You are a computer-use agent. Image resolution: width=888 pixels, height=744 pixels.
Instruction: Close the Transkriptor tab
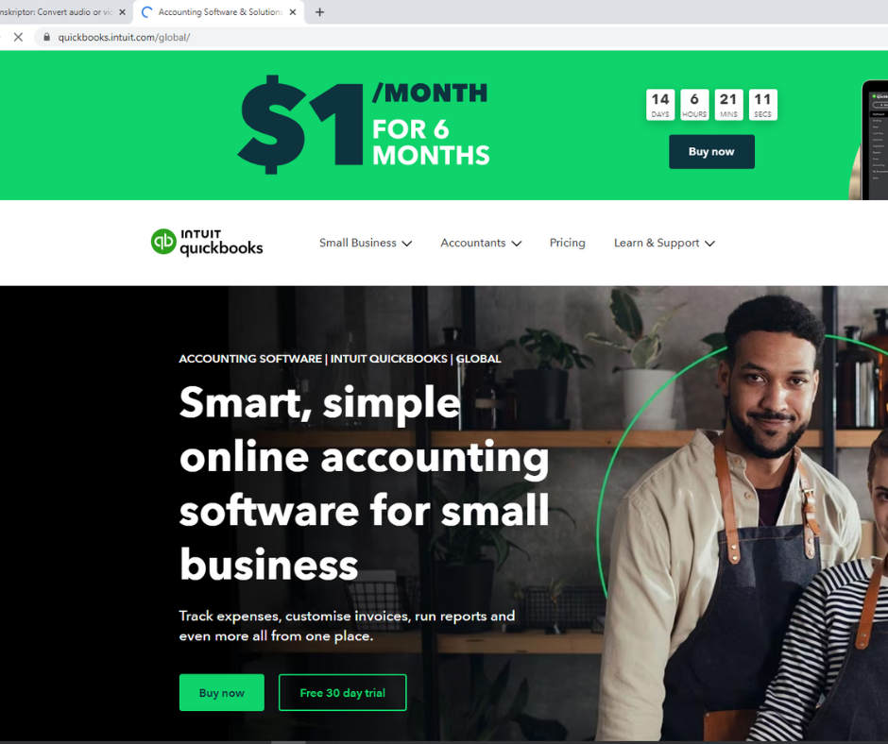click(122, 12)
